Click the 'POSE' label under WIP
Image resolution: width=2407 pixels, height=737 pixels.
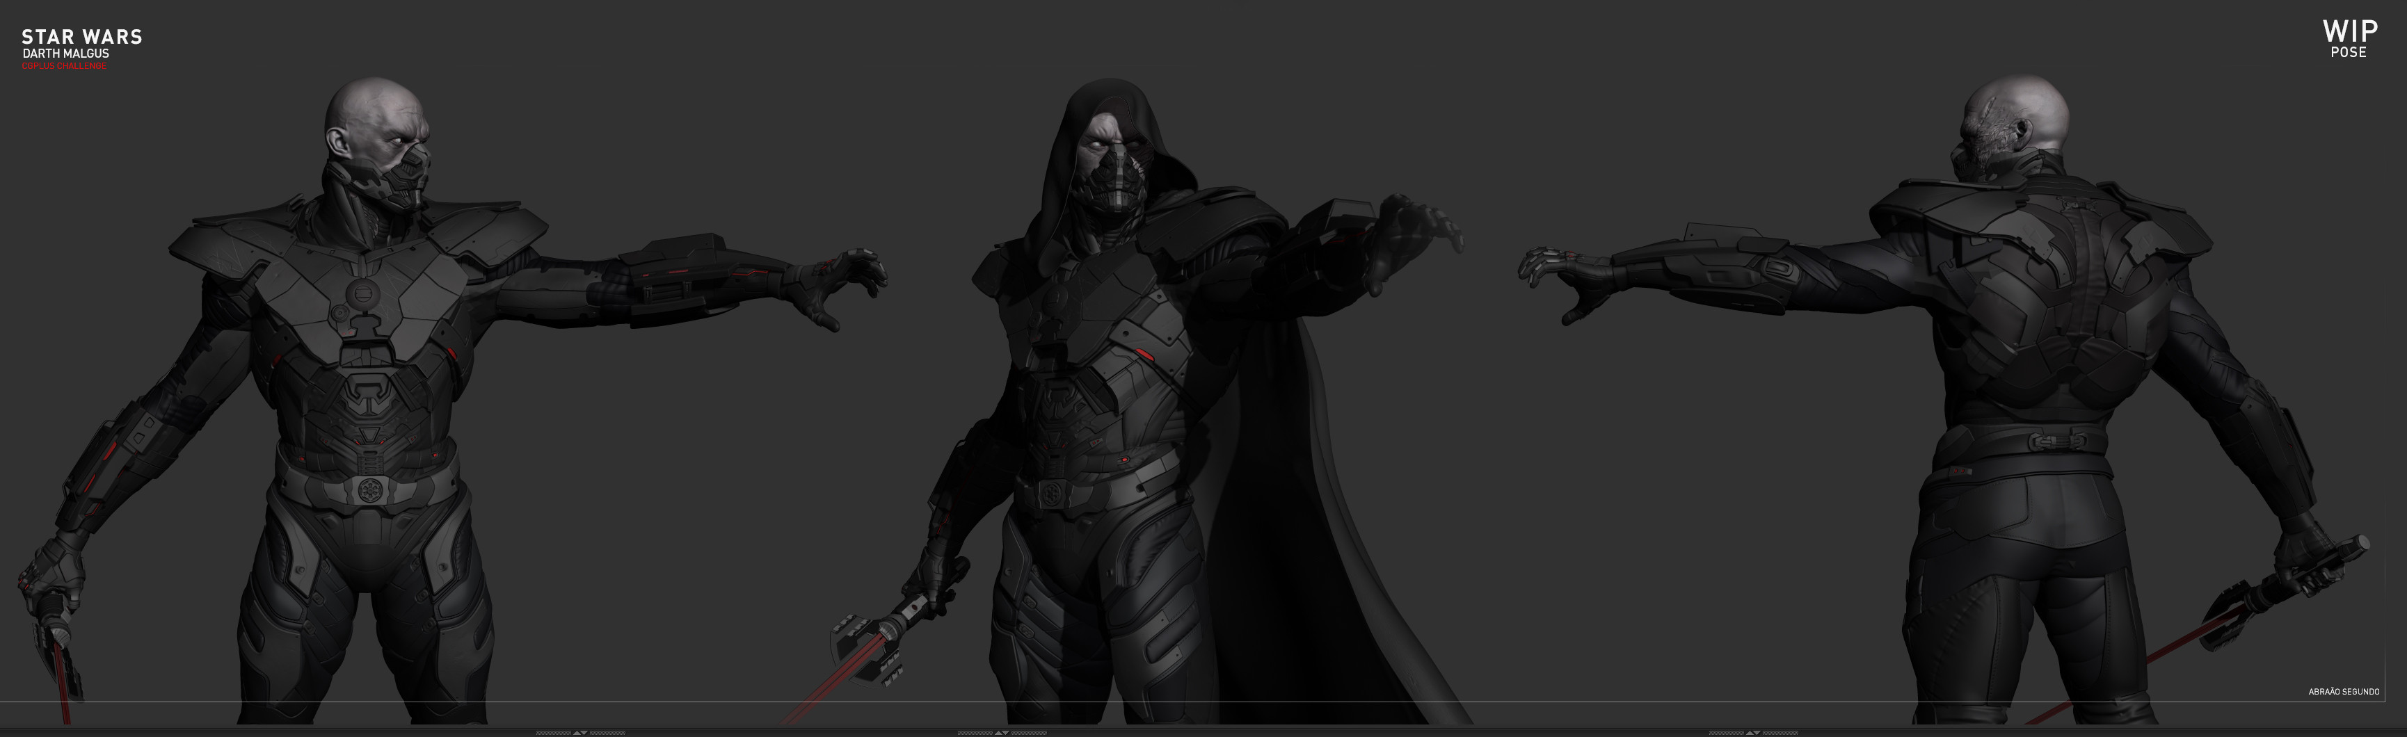[2348, 52]
